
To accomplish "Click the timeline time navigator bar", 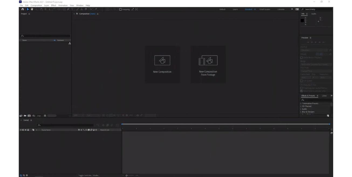I will tap(225, 124).
